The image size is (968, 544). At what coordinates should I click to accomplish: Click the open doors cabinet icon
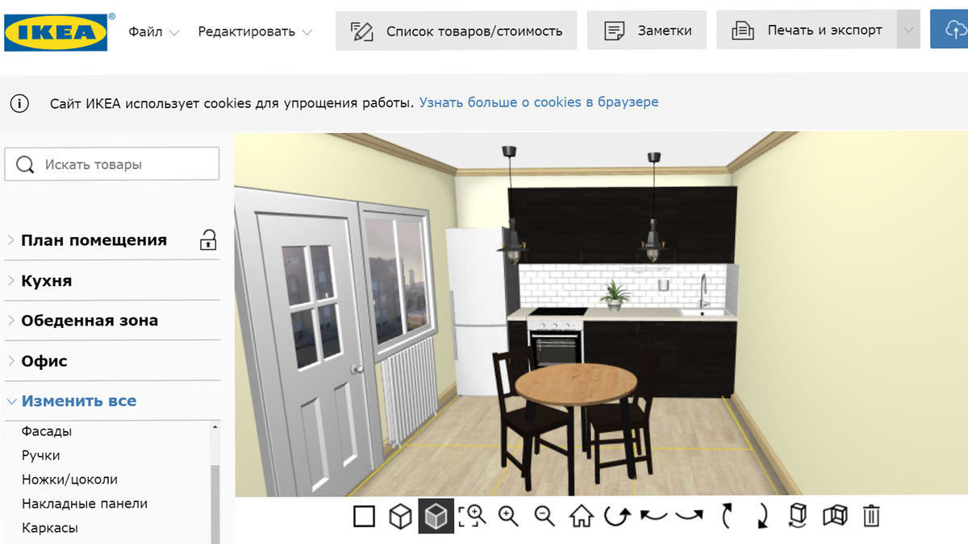(835, 516)
